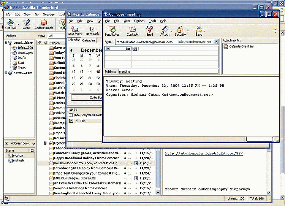Viewport: 285px width, 206px height.
Task: Open Get Mail dropdown arrow
Action: click(18, 24)
